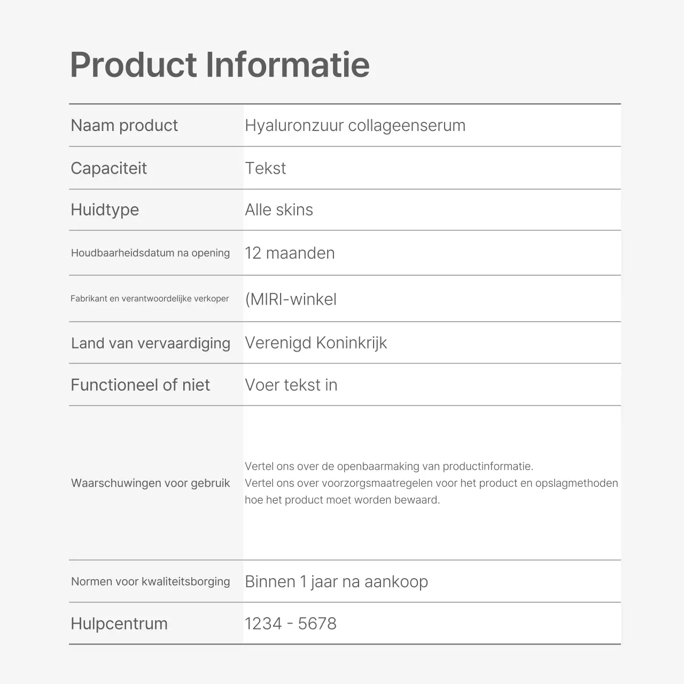
Task: Click the 12 maanden value
Action: click(x=290, y=253)
